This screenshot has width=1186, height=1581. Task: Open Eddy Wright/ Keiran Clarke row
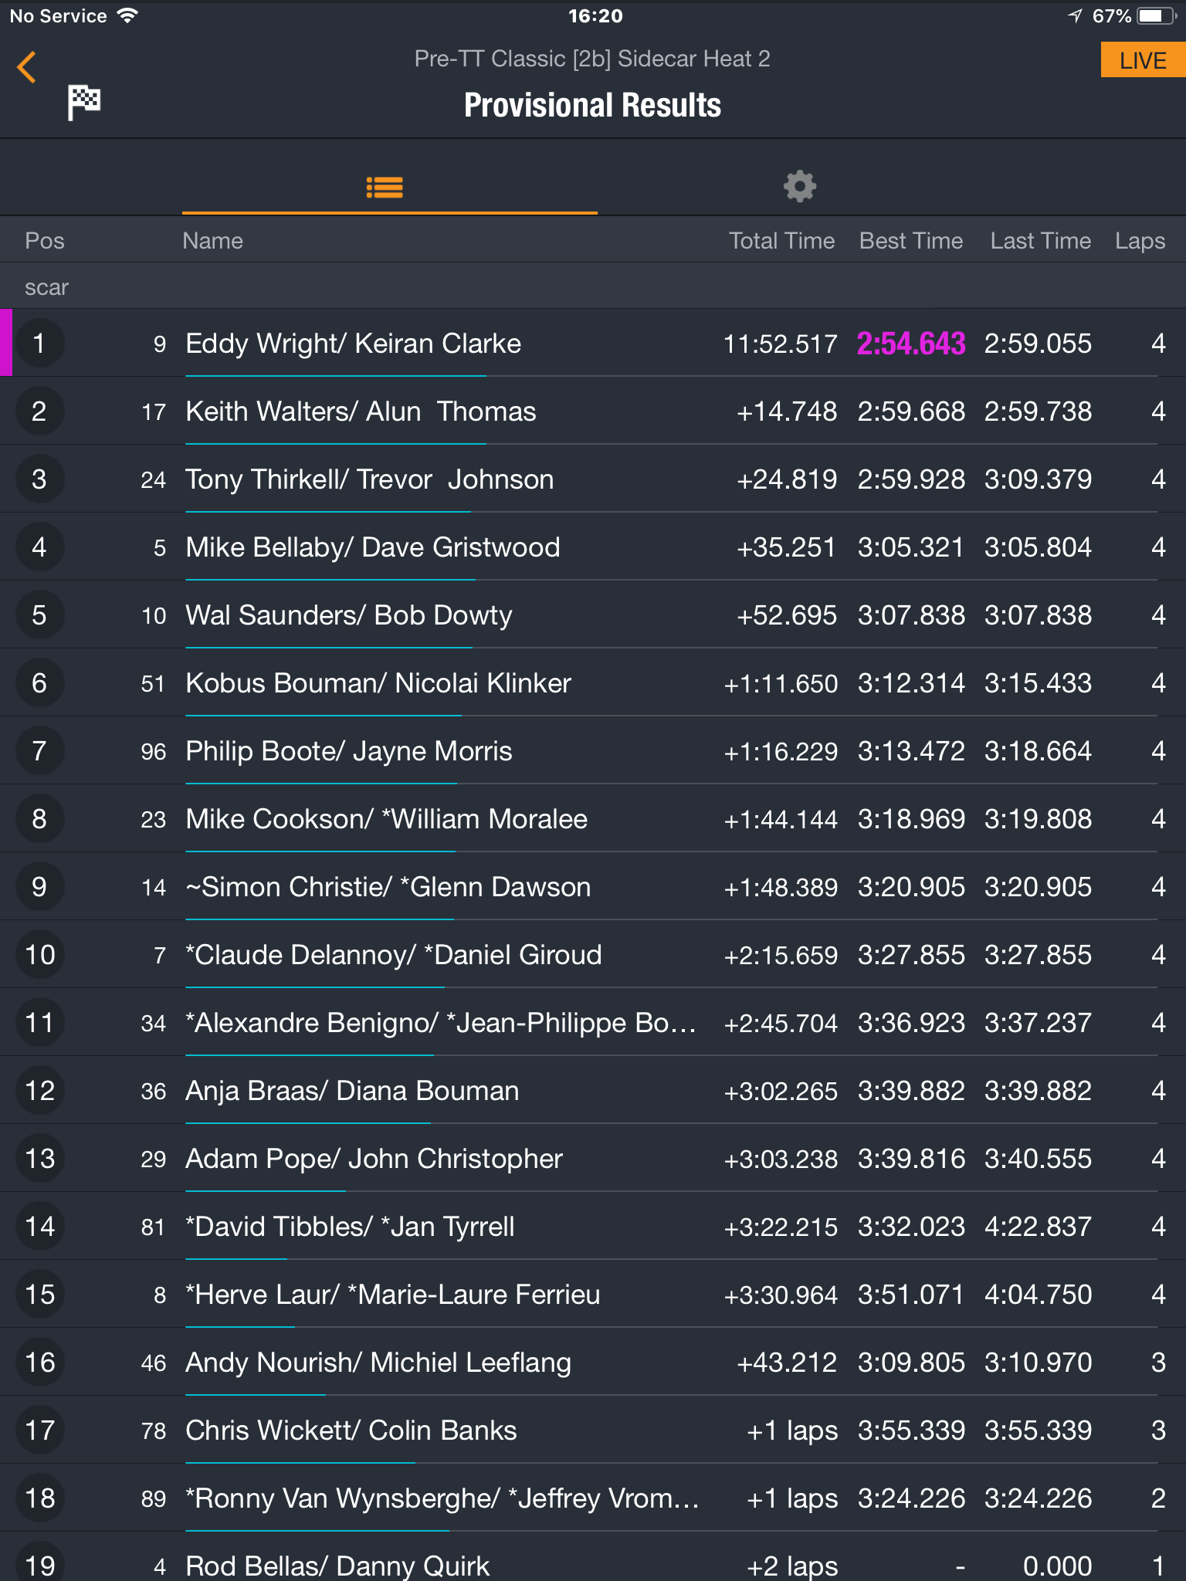pos(593,343)
